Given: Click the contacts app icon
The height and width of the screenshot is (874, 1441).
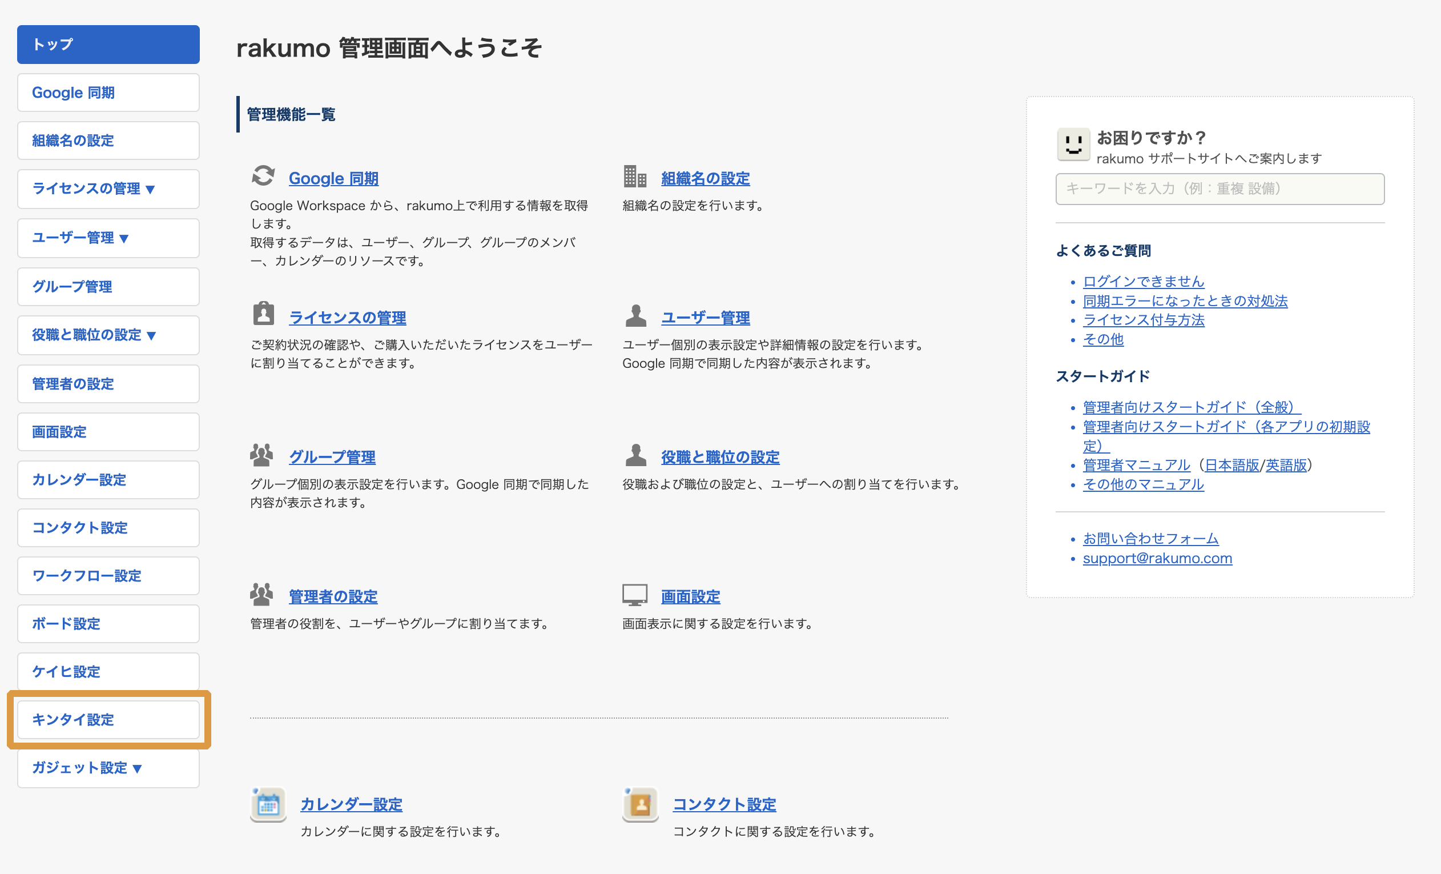Looking at the screenshot, I should 641,804.
